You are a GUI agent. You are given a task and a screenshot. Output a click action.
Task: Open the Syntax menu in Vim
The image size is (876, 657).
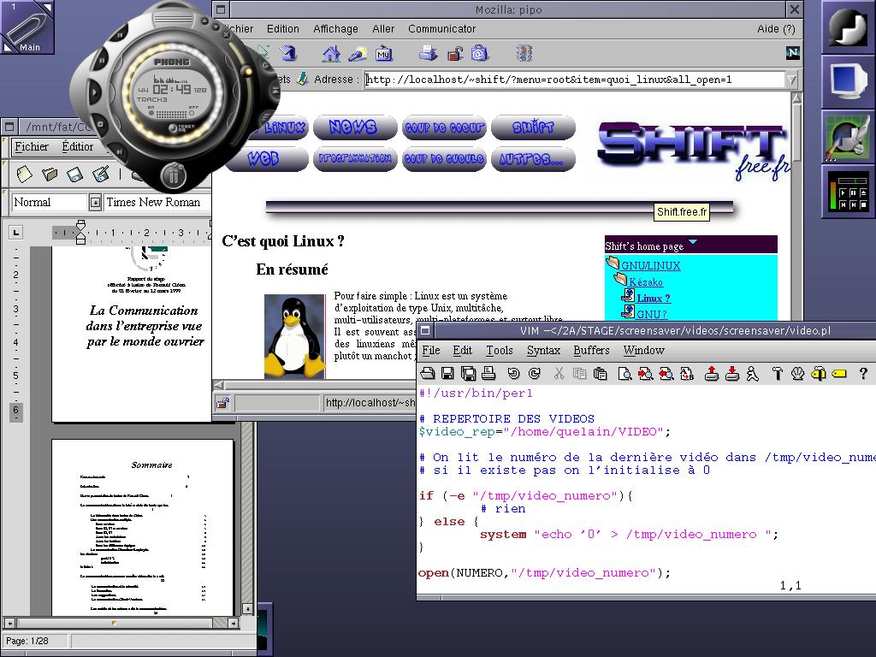[543, 350]
